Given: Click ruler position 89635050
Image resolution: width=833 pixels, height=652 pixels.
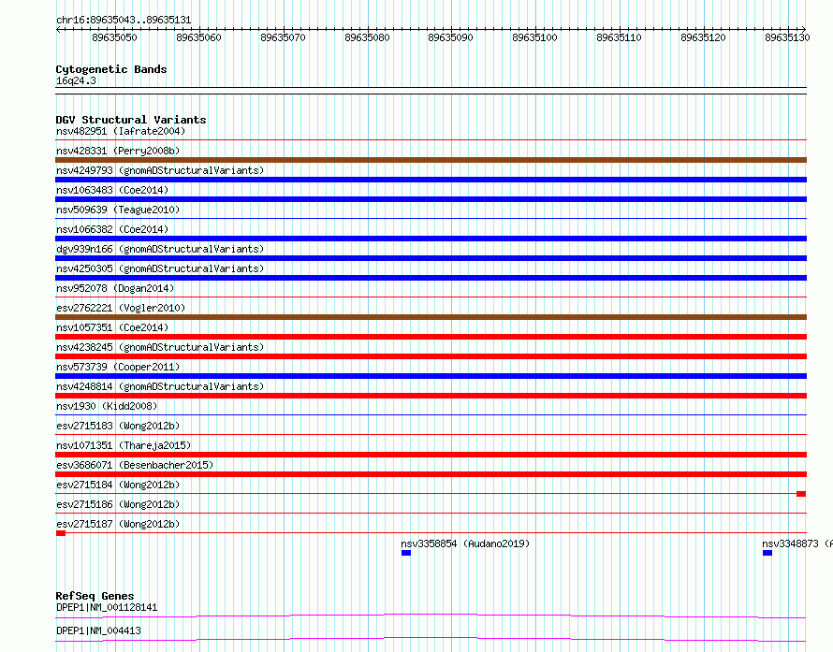Looking at the screenshot, I should [115, 37].
